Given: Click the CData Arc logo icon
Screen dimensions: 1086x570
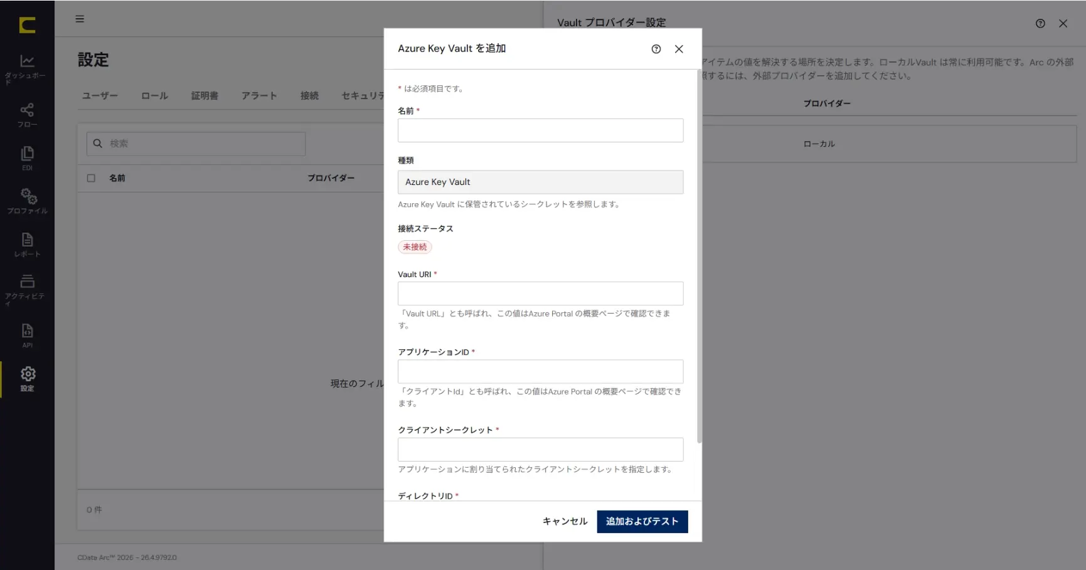Looking at the screenshot, I should pos(27,25).
